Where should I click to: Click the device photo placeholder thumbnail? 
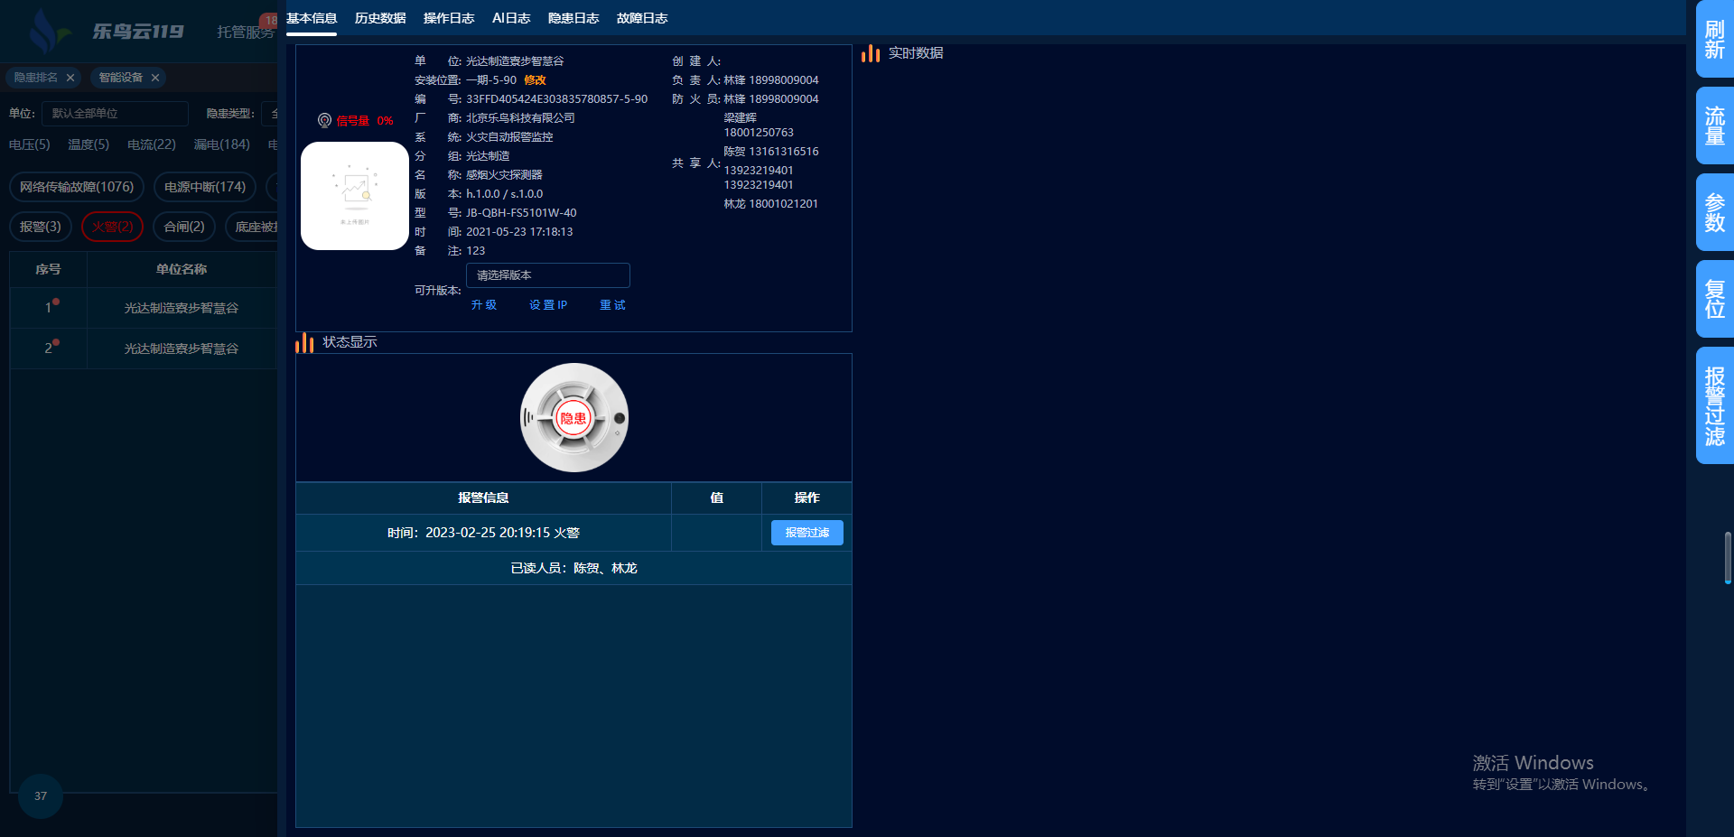pos(354,195)
